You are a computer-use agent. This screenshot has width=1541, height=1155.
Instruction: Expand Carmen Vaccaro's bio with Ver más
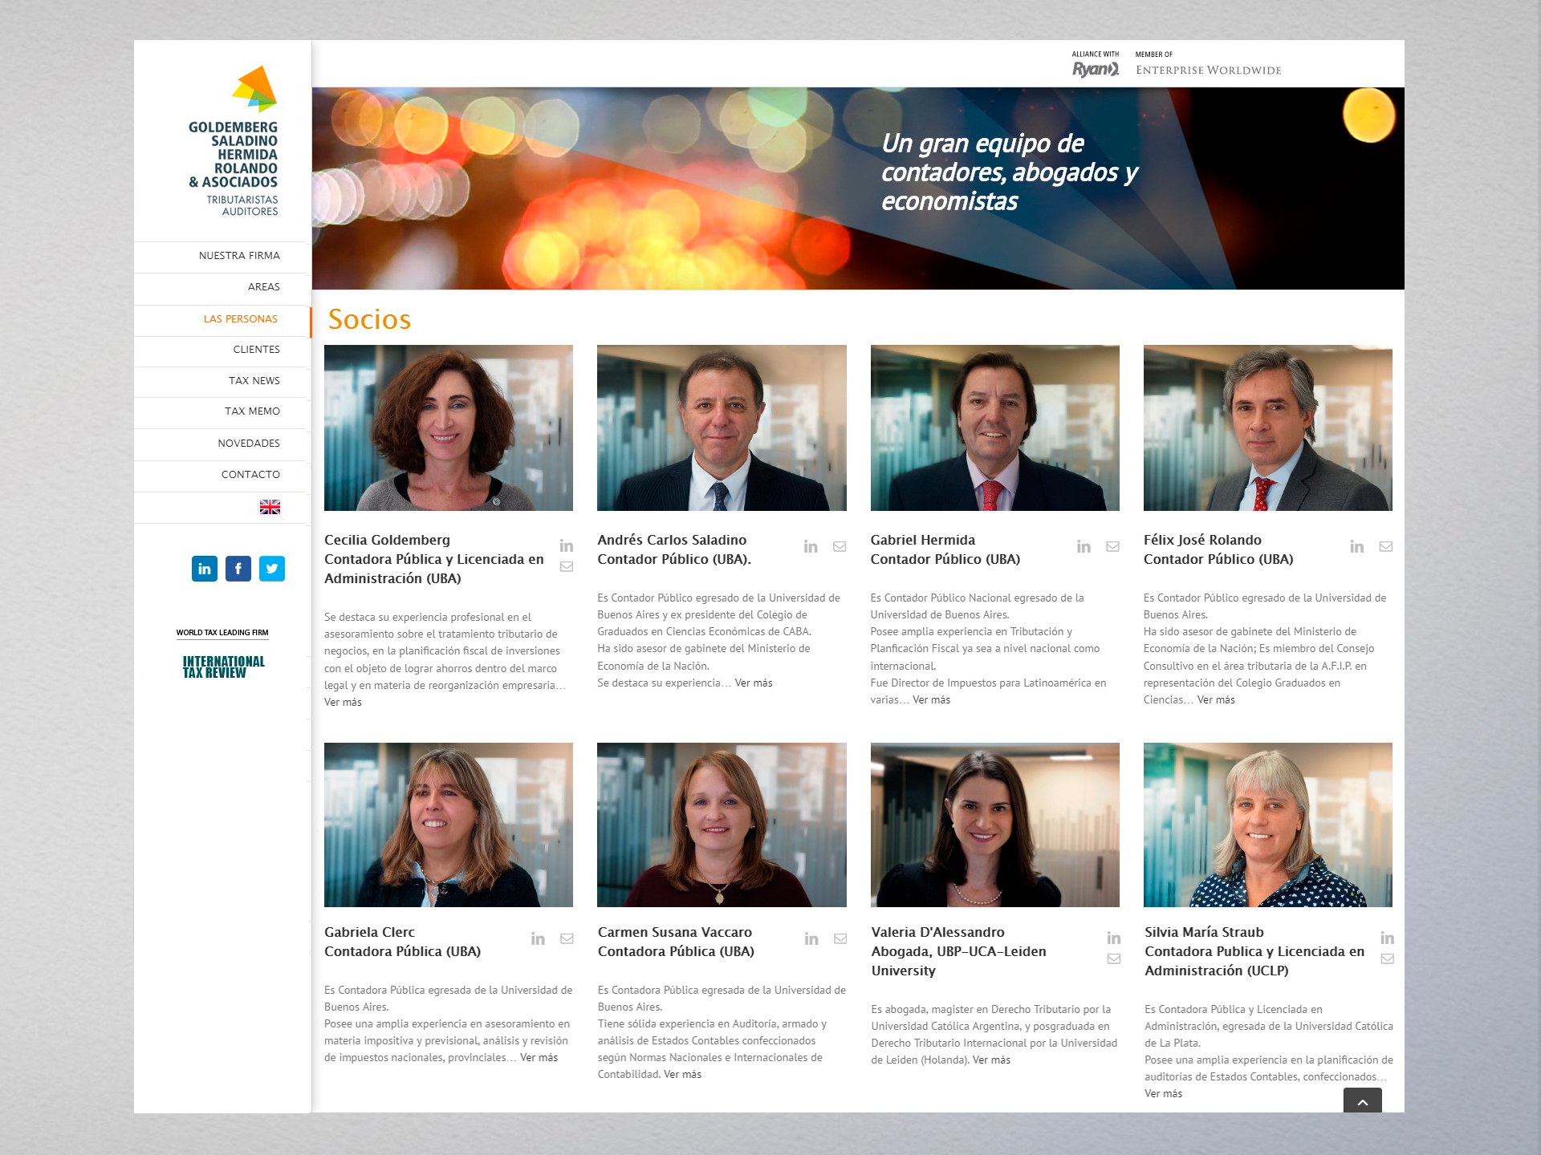(682, 1075)
